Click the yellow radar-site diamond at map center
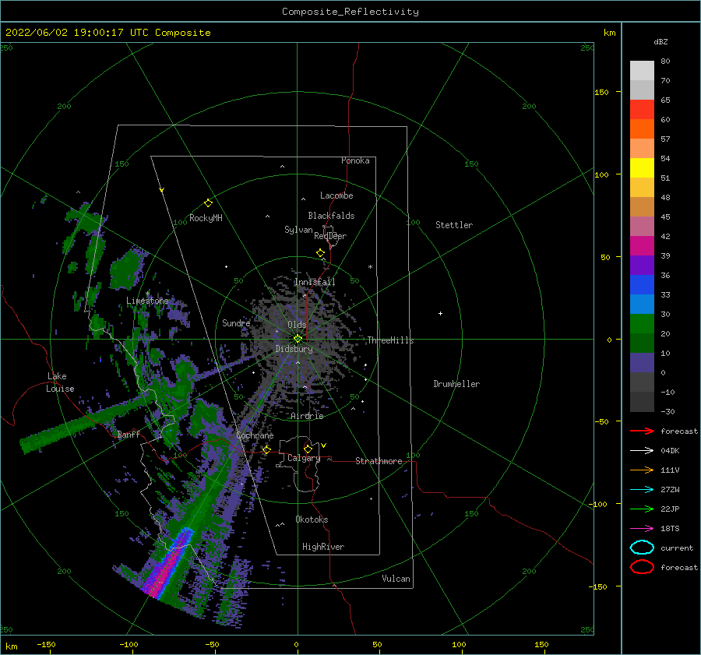Image resolution: width=701 pixels, height=655 pixels. [x=298, y=339]
